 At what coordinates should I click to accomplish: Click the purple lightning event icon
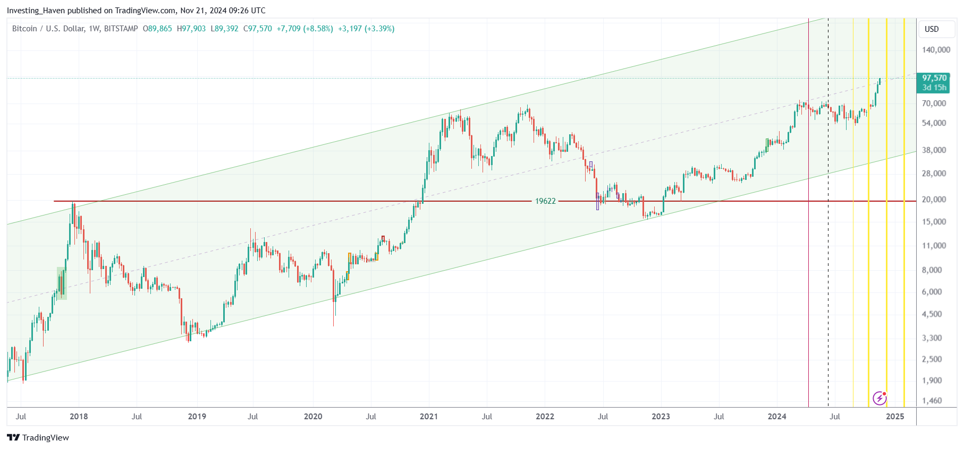880,398
